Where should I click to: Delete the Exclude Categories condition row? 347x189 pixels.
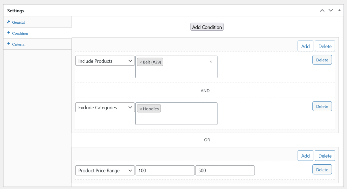(322, 106)
